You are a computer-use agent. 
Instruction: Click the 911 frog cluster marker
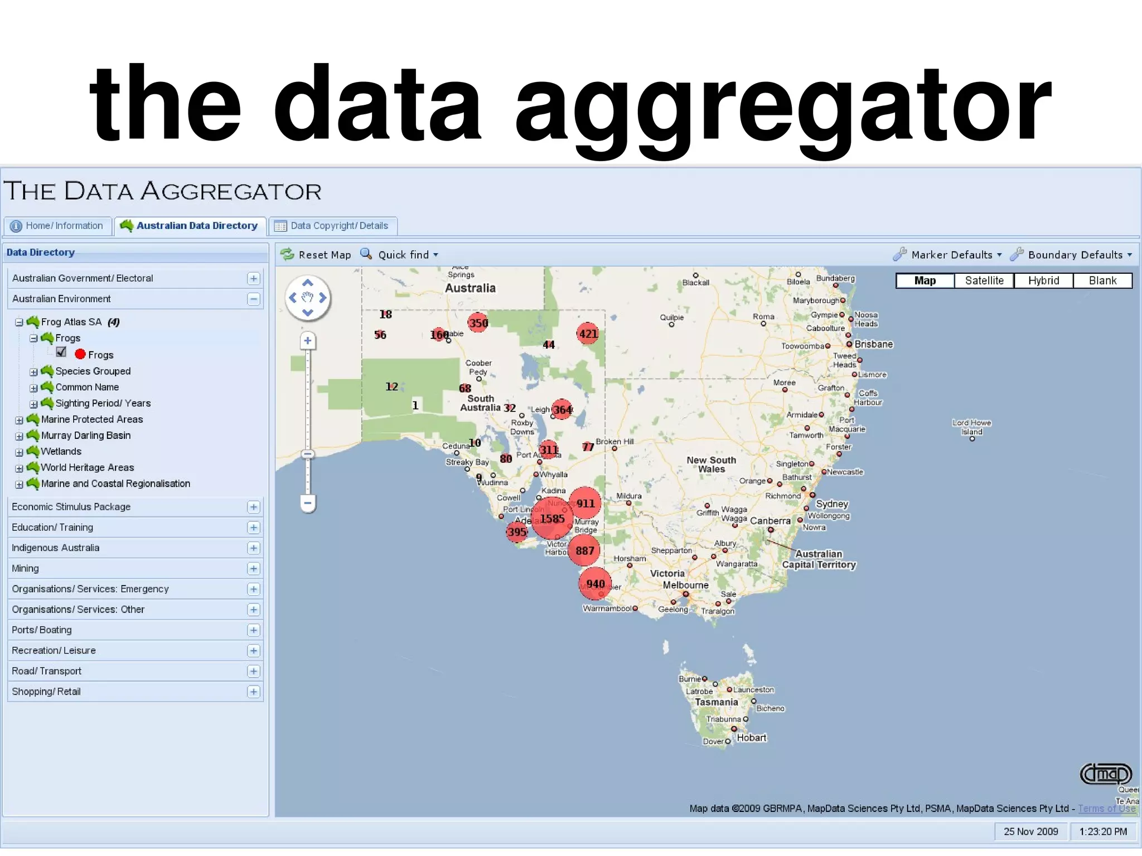tap(585, 503)
